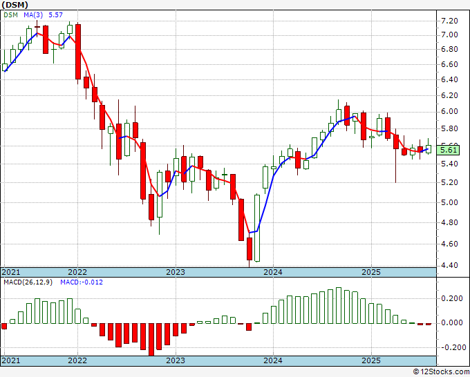This screenshot has width=470, height=377.
Task: Click the deepest red MACD bar in late 2022
Action: [151, 340]
